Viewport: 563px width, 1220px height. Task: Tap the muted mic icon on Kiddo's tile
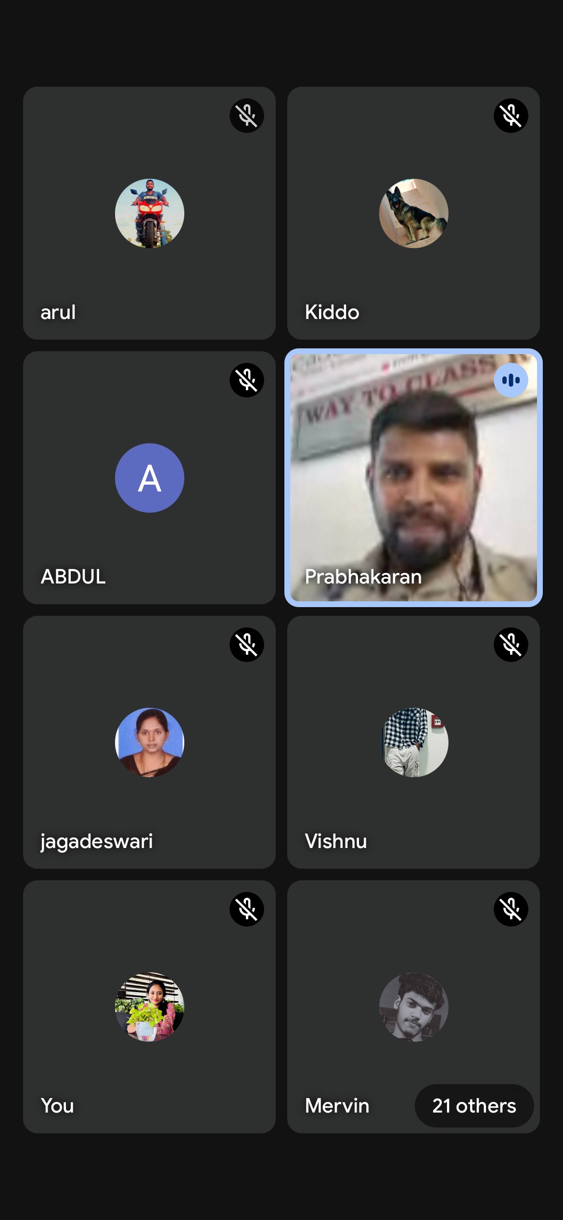coord(511,116)
